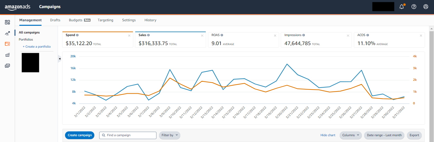Click the $35,122.20 spend total value
This screenshot has height=142, width=434.
79,43
